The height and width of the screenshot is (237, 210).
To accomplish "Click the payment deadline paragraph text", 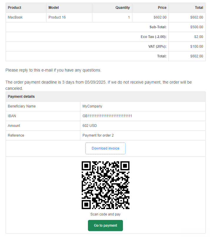I will click(99, 85).
